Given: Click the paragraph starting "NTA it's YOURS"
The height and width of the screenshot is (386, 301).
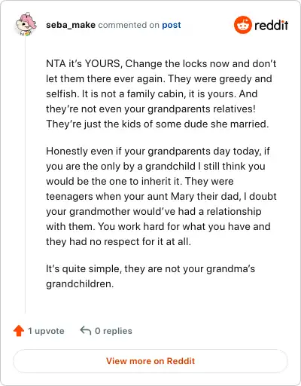Looking at the screenshot, I should [x=161, y=93].
